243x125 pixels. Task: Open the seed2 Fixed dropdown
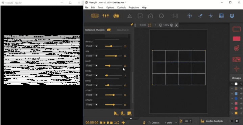point(92,75)
